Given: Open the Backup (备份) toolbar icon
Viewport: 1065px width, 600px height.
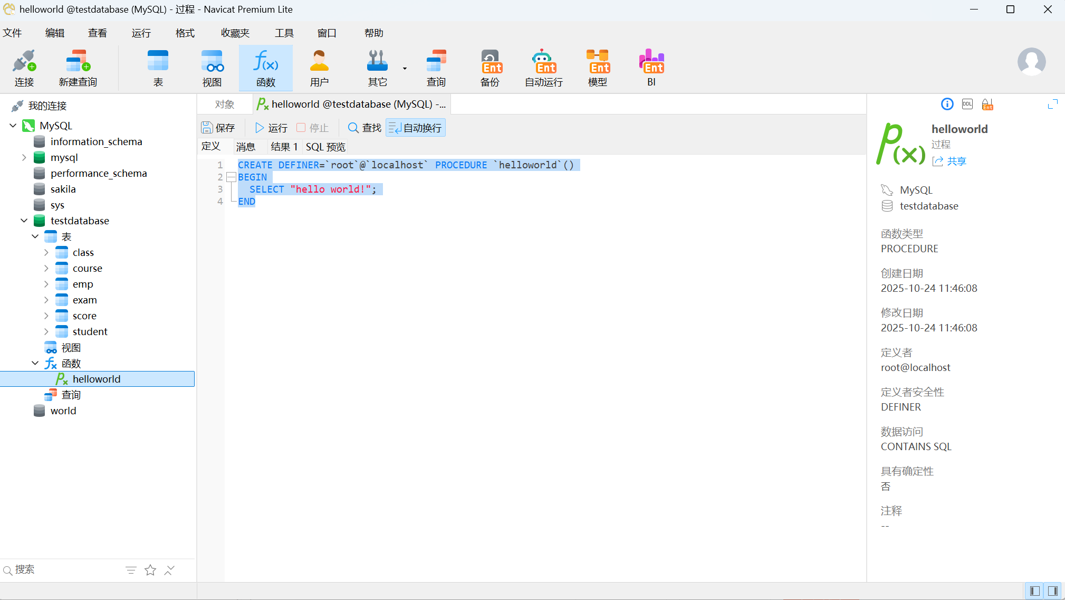Looking at the screenshot, I should pyautogui.click(x=490, y=61).
